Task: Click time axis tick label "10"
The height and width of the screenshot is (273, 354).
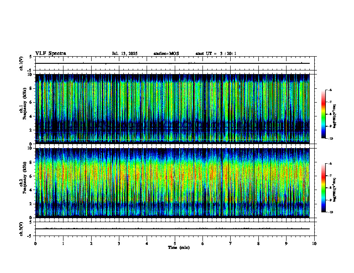Action: point(314,244)
